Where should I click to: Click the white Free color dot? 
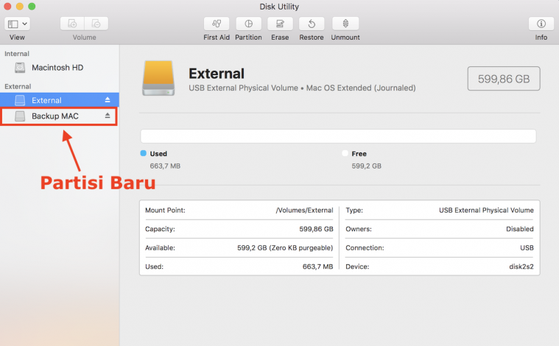(x=345, y=153)
